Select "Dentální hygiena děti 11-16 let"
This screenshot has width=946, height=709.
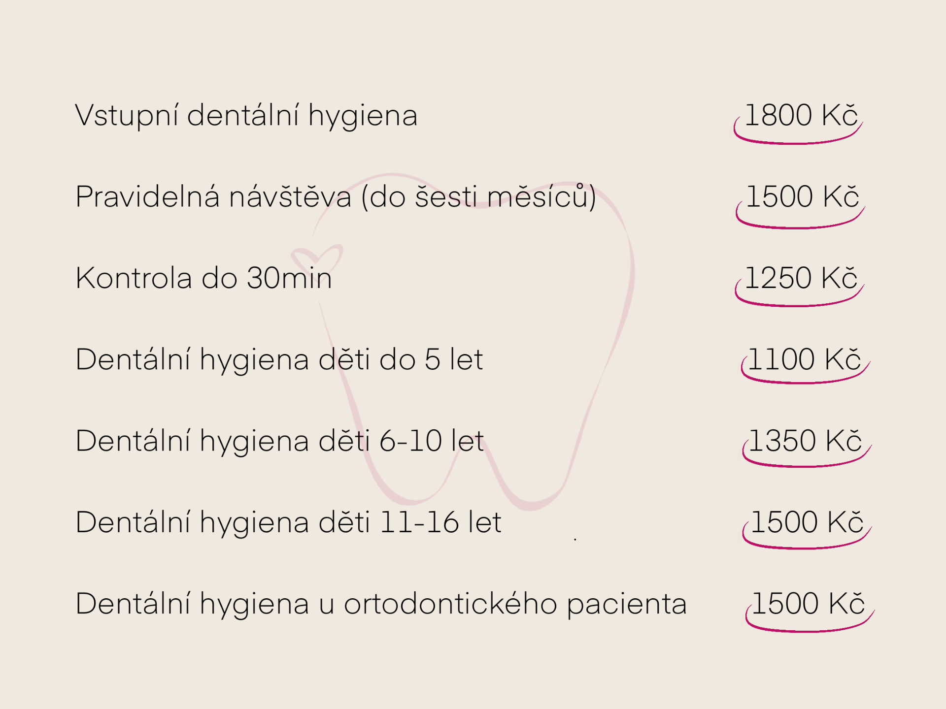pos(288,522)
